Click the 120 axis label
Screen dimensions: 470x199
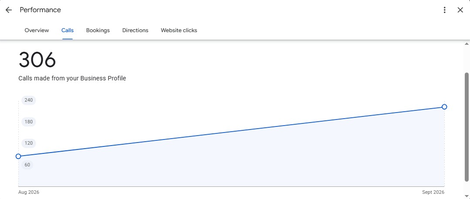click(x=29, y=143)
